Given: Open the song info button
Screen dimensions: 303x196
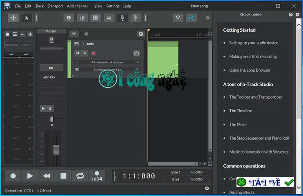Looking at the screenshot, I should tap(69, 18).
